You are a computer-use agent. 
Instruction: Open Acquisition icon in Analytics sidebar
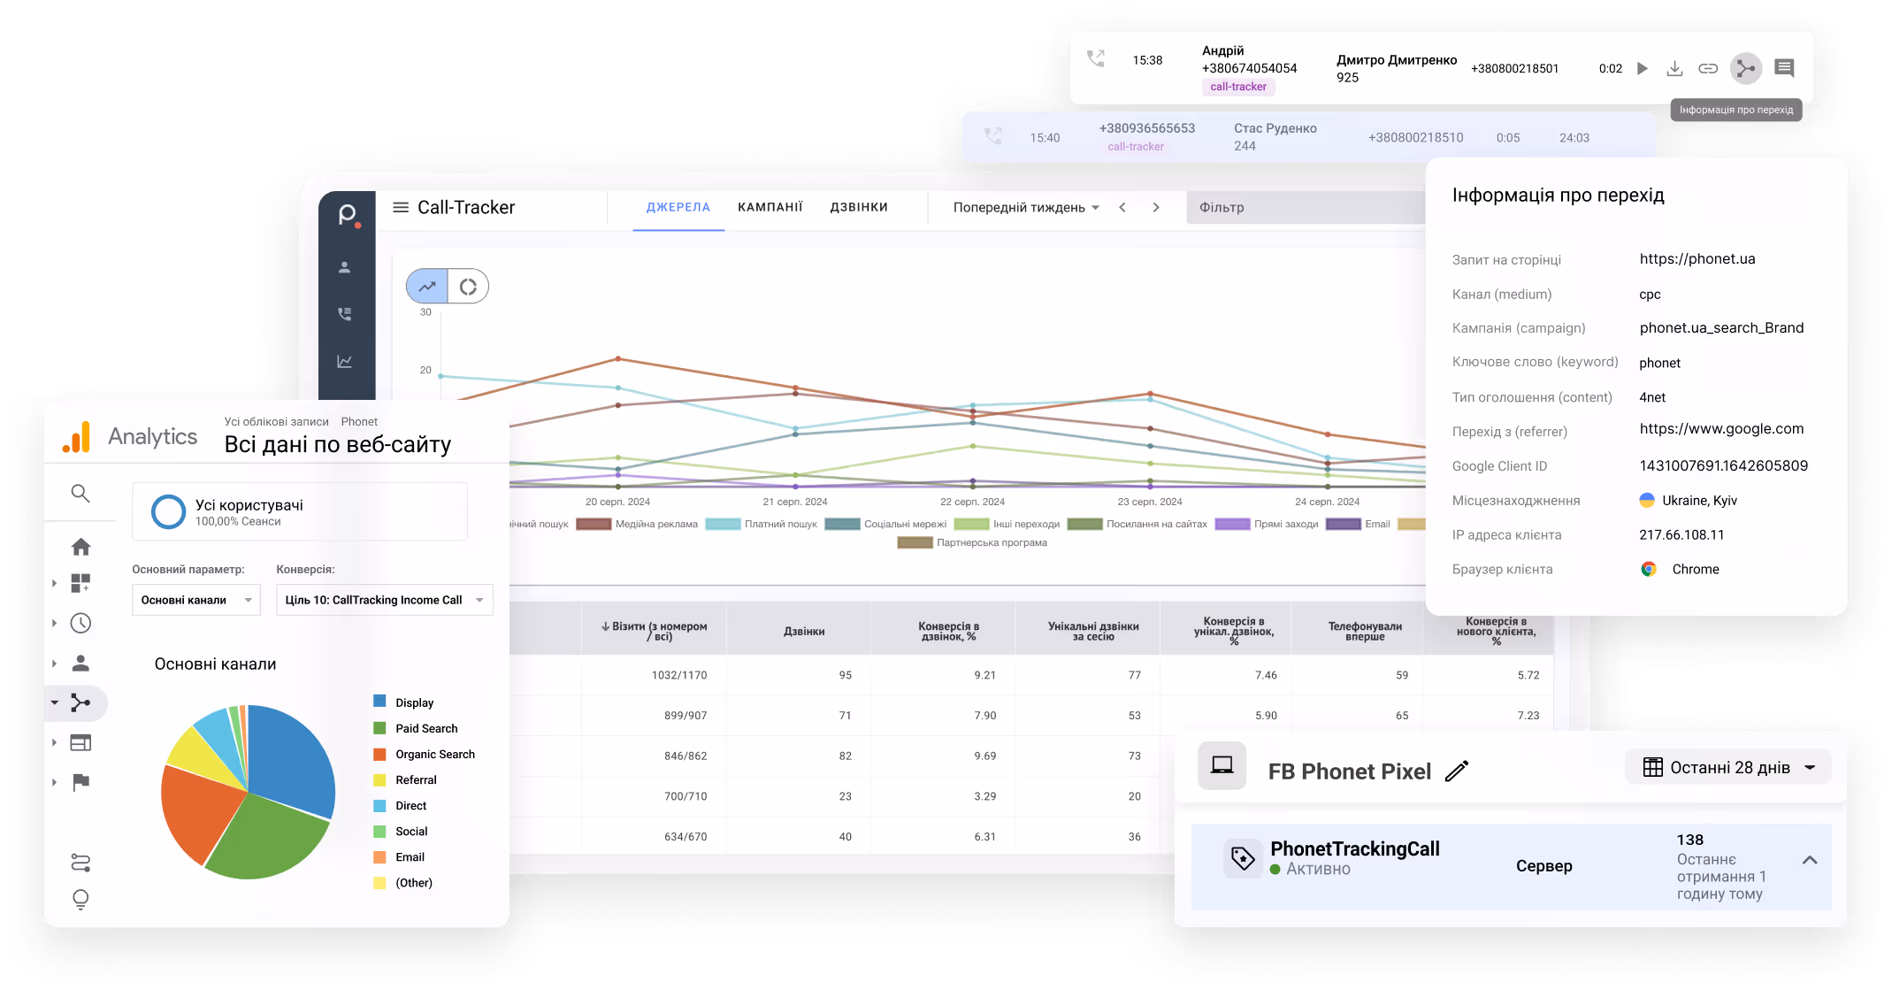[x=80, y=703]
